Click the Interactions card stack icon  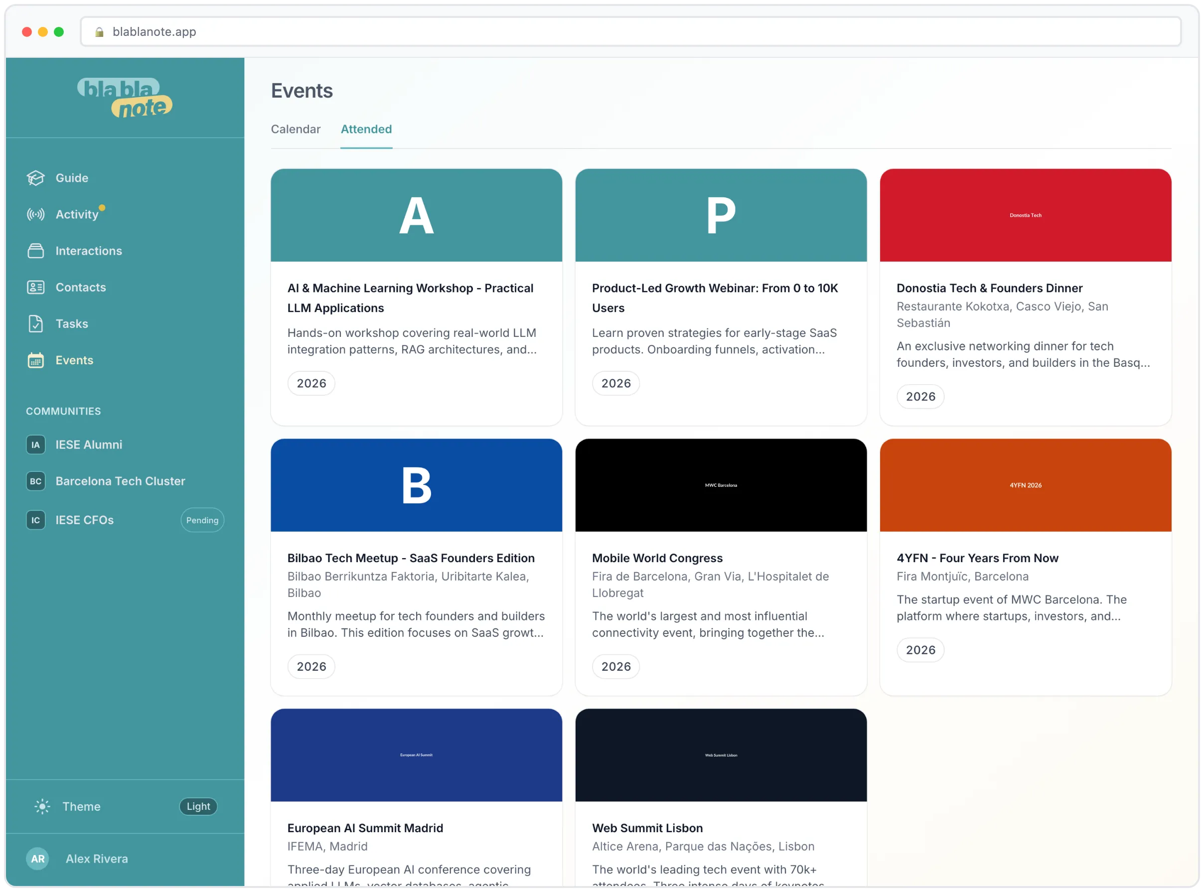(36, 251)
